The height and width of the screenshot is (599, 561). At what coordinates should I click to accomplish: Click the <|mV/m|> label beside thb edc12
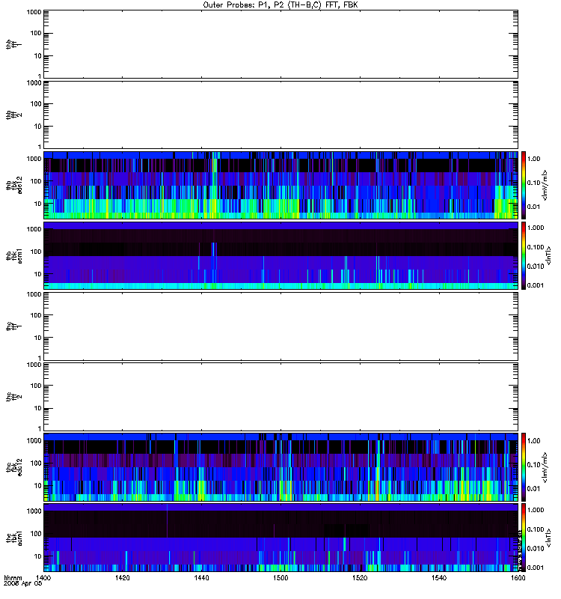pyautogui.click(x=545, y=185)
